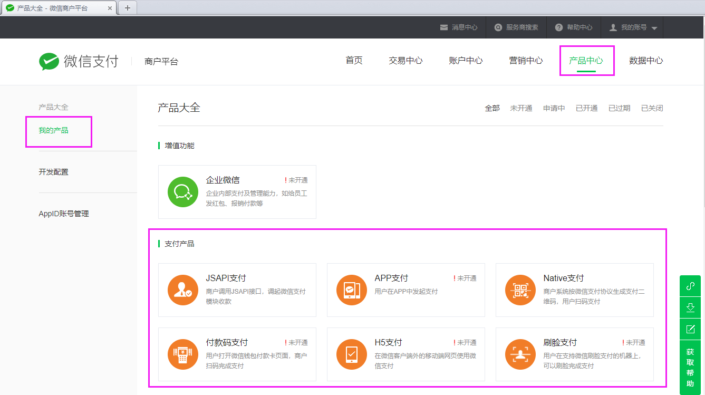Go to 首页 in the main navigation

[x=354, y=60]
